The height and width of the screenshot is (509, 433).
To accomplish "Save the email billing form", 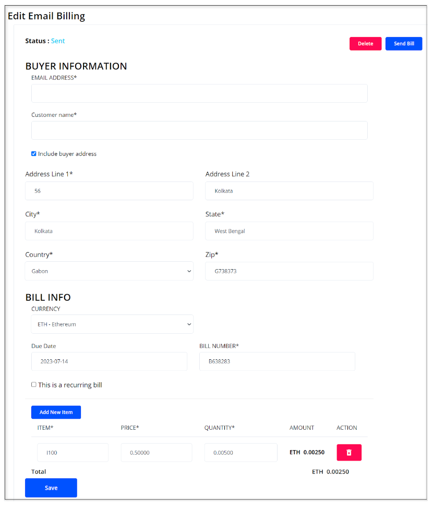I will tap(51, 488).
